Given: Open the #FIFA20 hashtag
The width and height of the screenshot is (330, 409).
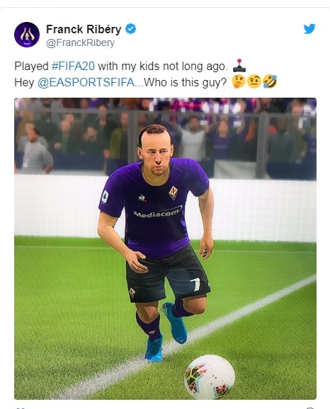Looking at the screenshot, I should pyautogui.click(x=73, y=66).
